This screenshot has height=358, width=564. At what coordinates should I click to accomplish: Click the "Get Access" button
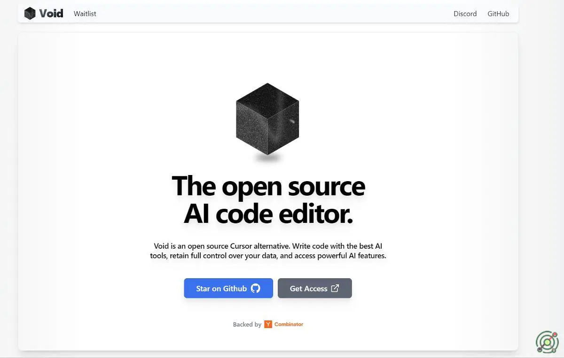pyautogui.click(x=315, y=288)
